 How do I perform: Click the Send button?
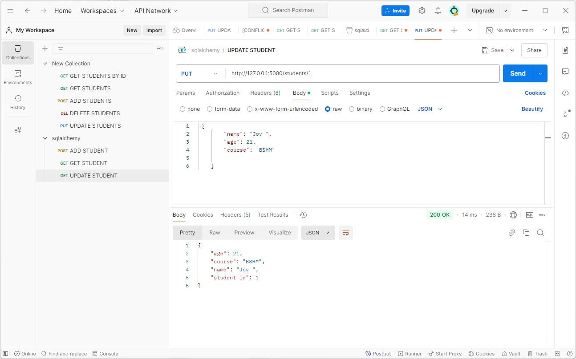pyautogui.click(x=518, y=73)
